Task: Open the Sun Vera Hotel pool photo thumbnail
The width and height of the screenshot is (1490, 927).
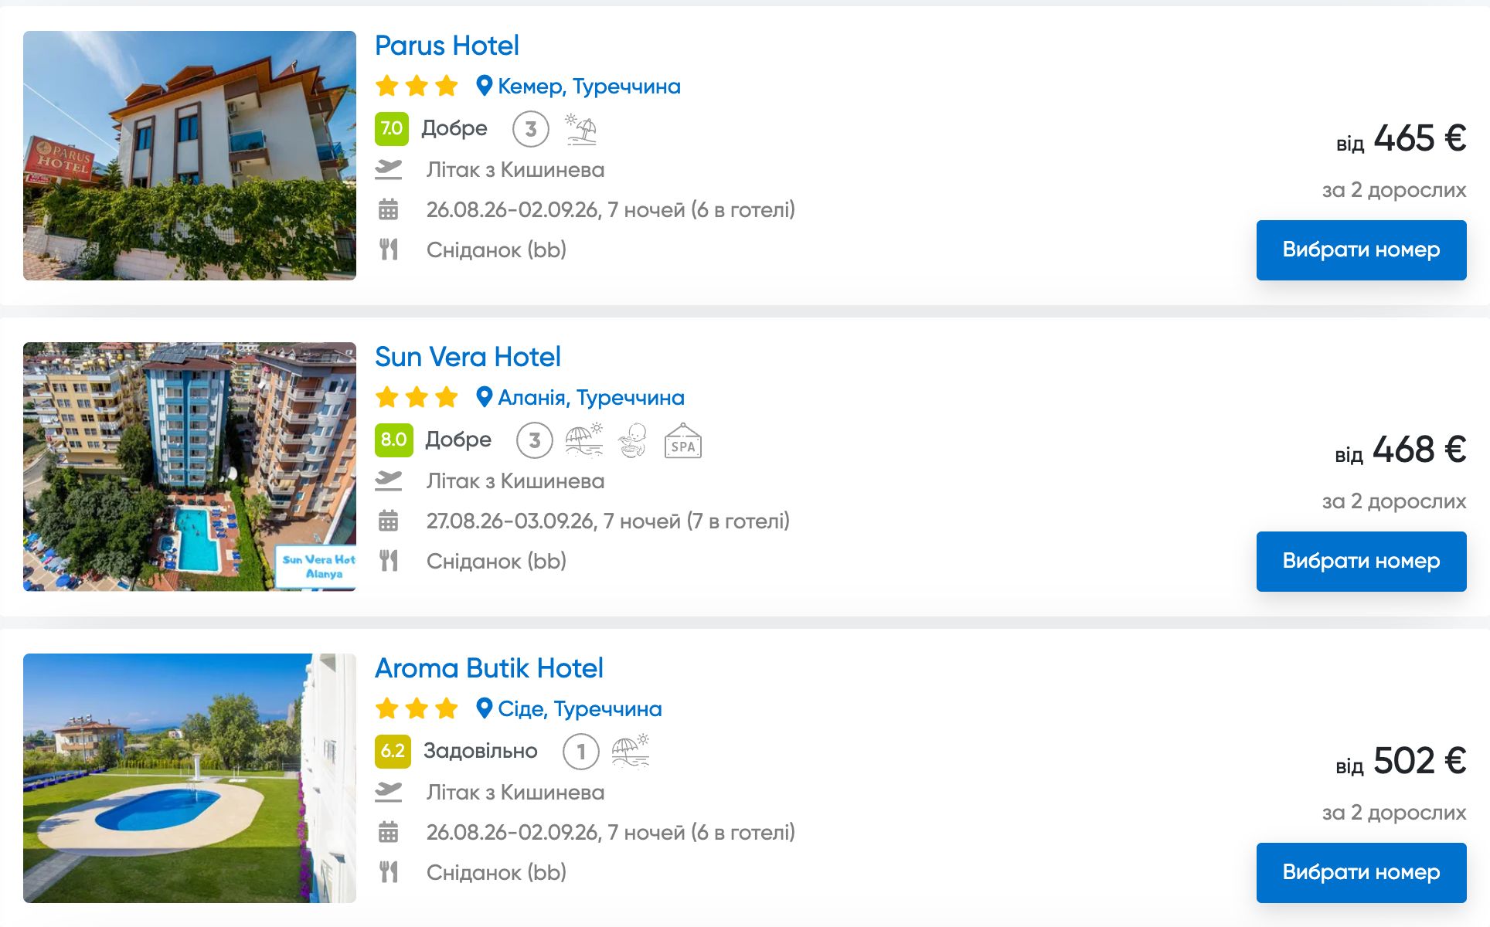Action: tap(189, 467)
